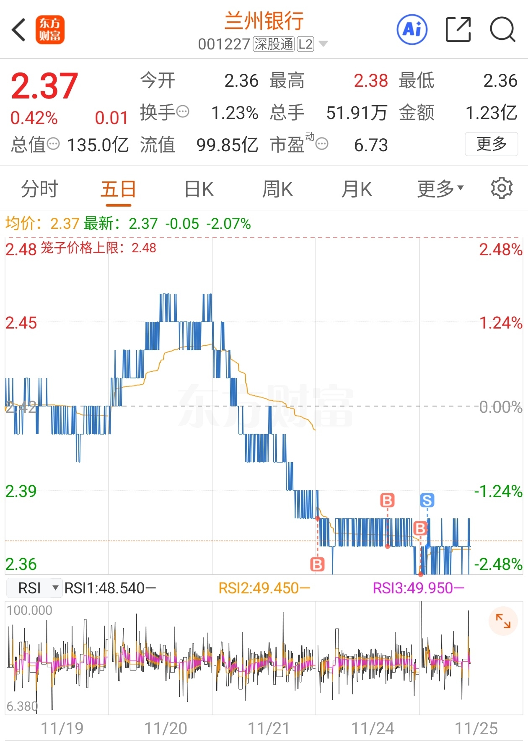The image size is (528, 748).
Task: Switch to 分时 tab
Action: point(39,189)
